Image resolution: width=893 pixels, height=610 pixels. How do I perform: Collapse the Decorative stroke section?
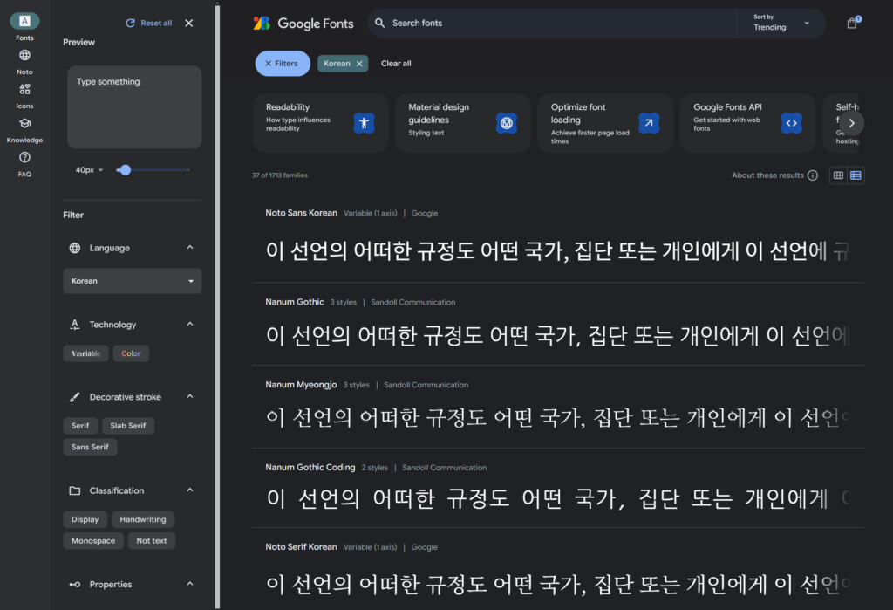click(x=190, y=396)
